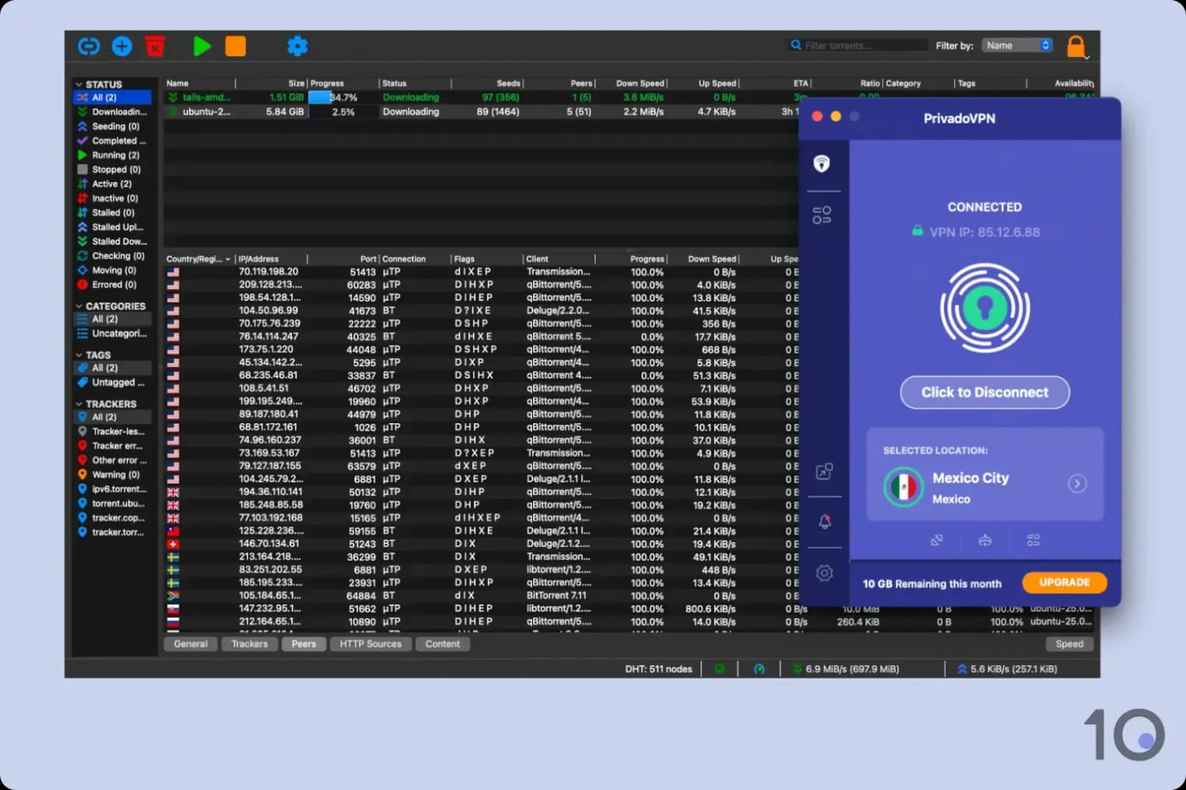The image size is (1186, 790).
Task: Sort torrents by Seeds column header
Action: tap(487, 83)
